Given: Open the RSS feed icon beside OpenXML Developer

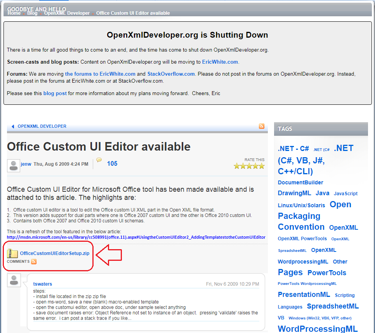Looking at the screenshot, I should (262, 126).
